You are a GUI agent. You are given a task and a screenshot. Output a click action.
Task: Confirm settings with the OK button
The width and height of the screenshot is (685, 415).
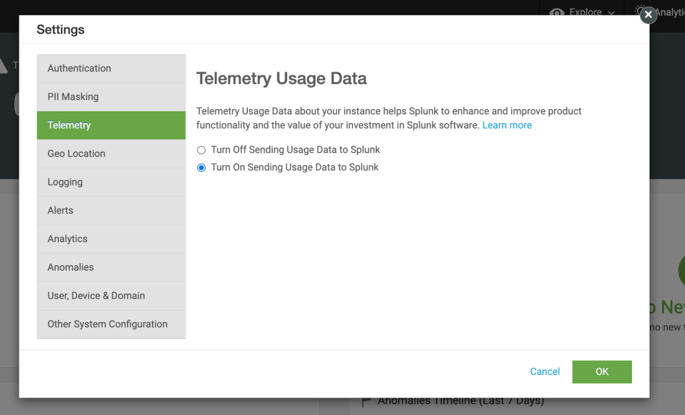602,372
